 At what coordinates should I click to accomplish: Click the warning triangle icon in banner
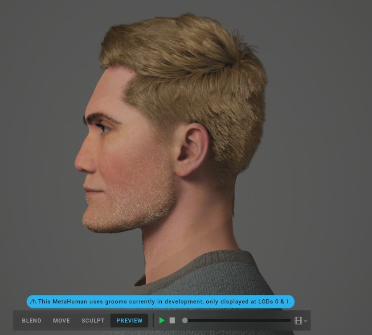33,302
